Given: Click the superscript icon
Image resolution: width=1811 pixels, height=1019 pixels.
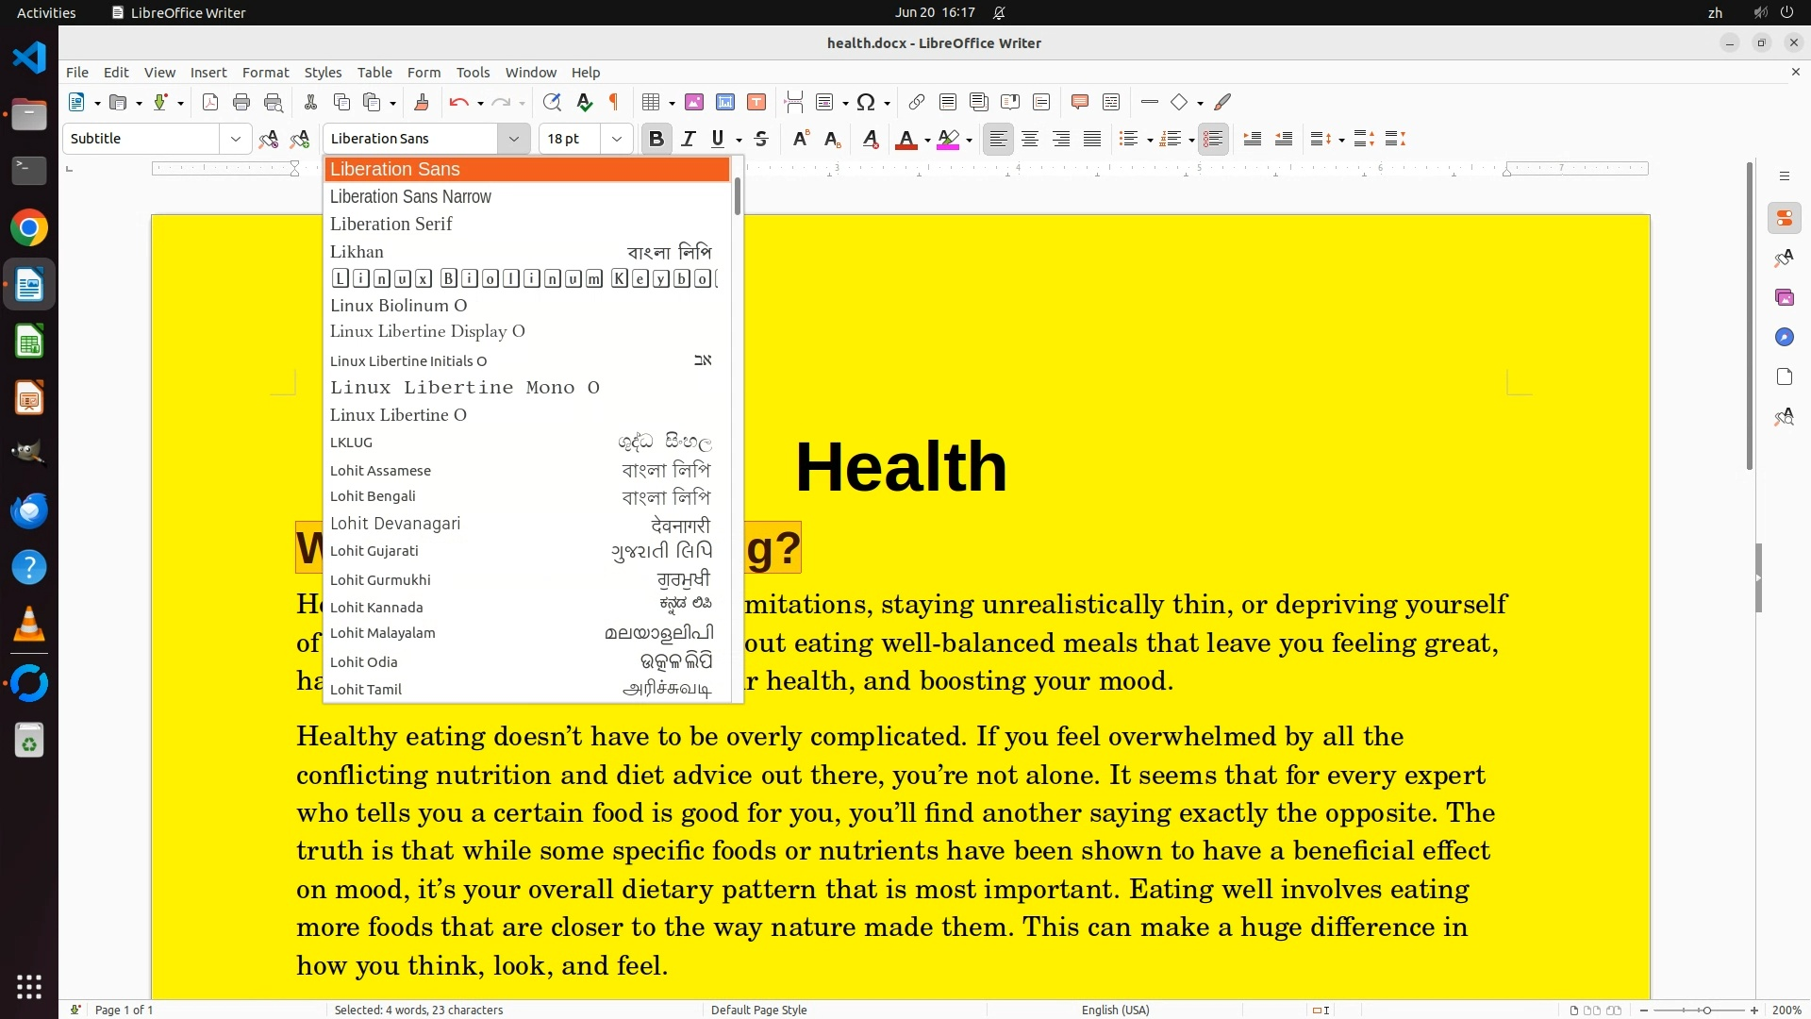Looking at the screenshot, I should [x=801, y=140].
